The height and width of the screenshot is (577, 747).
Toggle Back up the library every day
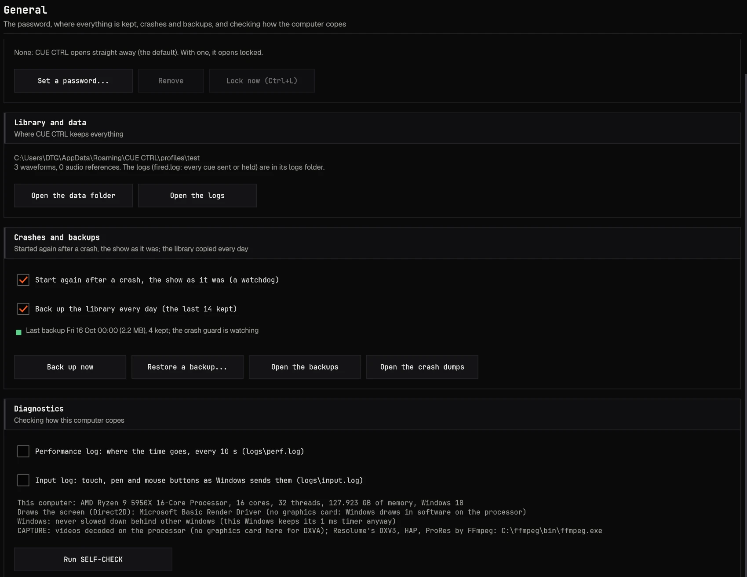[23, 309]
